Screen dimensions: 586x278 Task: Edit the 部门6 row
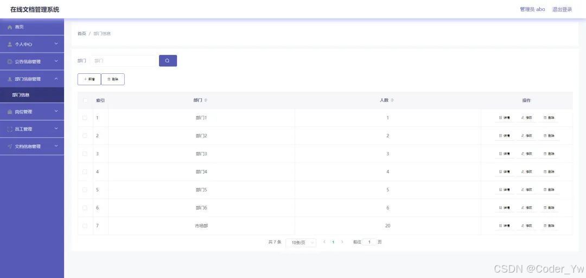pyautogui.click(x=526, y=207)
